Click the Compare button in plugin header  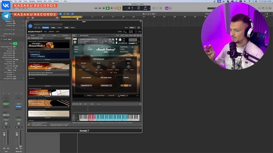click(46, 28)
